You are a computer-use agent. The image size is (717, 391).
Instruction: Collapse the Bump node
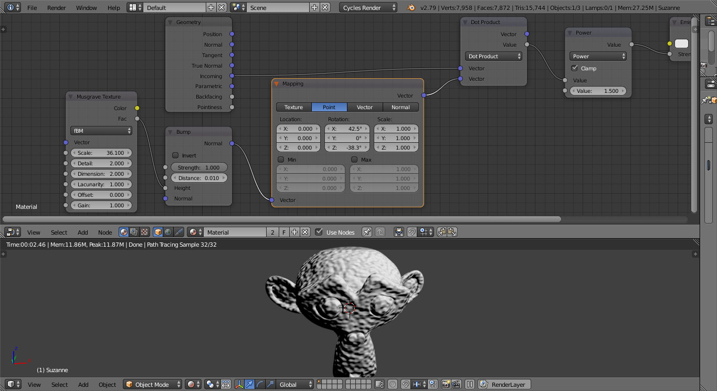171,132
